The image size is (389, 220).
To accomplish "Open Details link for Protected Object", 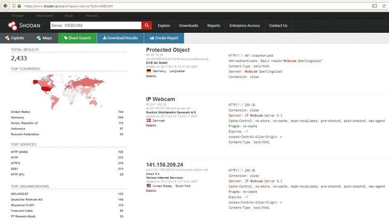I will [151, 76].
